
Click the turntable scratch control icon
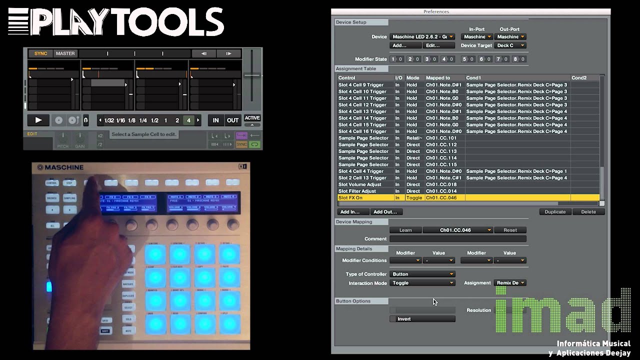(x=73, y=120)
